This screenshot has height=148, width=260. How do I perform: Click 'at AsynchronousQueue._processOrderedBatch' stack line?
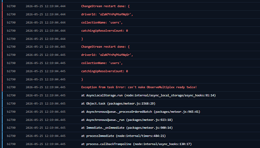141,111
